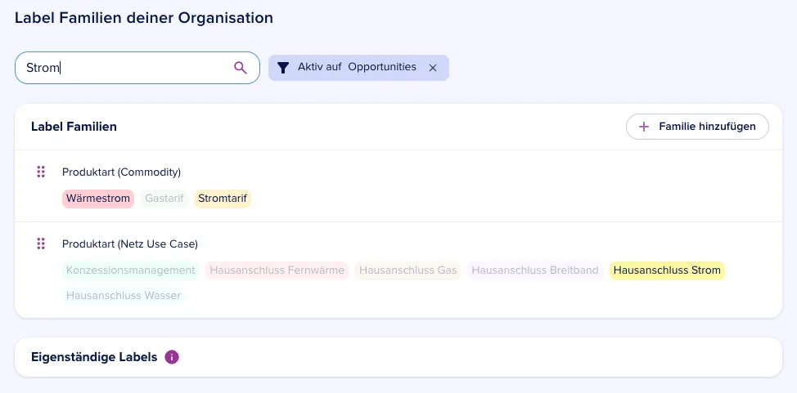Select the Wärmestrom label
This screenshot has width=797, height=393.
(98, 199)
